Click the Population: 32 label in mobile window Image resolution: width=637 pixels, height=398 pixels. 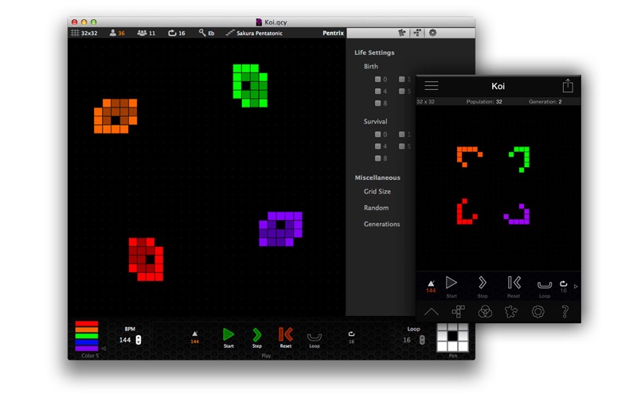click(x=484, y=102)
